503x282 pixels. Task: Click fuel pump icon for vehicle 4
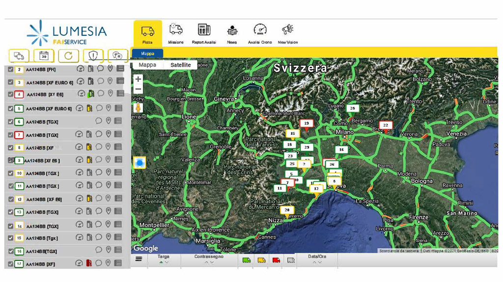point(91,94)
